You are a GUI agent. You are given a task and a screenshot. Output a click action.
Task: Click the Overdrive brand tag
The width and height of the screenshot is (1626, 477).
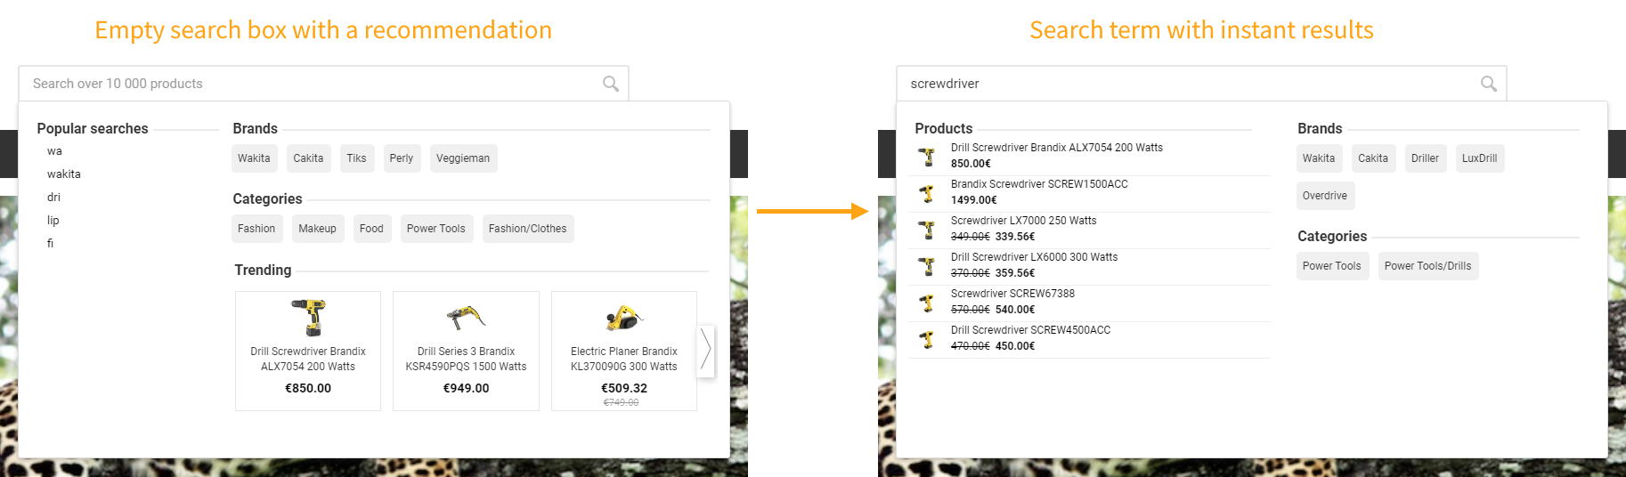(1324, 196)
